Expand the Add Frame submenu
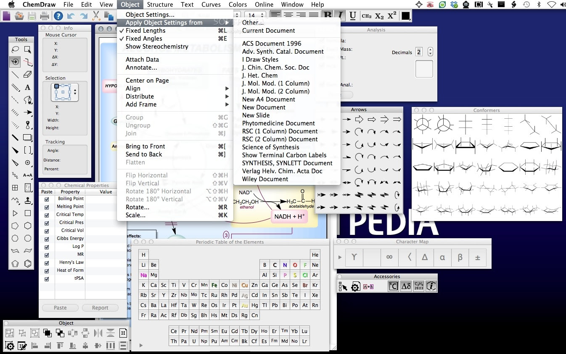 click(175, 104)
